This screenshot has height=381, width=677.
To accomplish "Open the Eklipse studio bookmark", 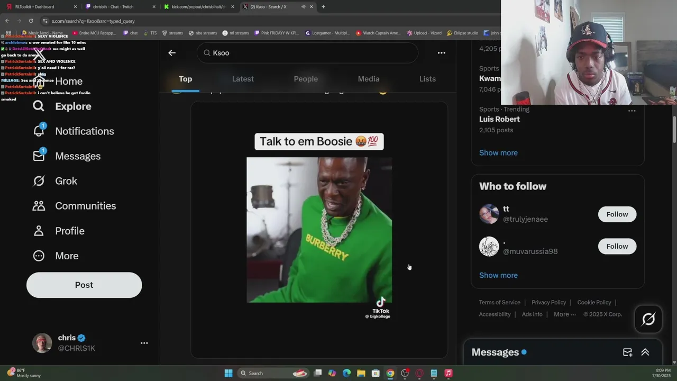I will [x=462, y=33].
